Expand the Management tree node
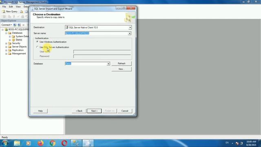This screenshot has width=261, height=147. click(x=6, y=53)
